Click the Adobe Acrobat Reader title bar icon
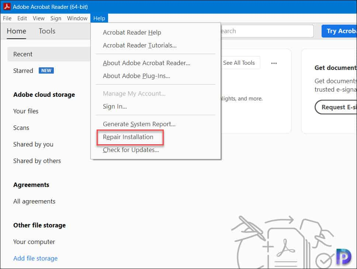Image resolution: width=357 pixels, height=269 pixels. click(5, 6)
